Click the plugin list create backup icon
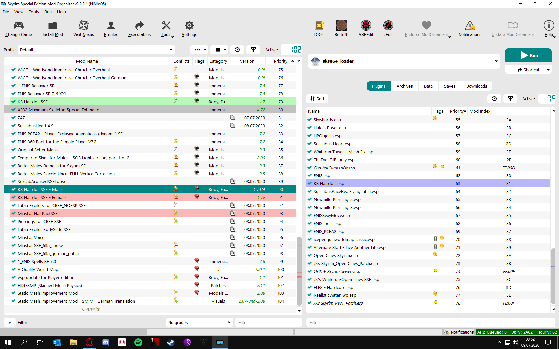Screen dimensions: 559x349 click(x=510, y=99)
